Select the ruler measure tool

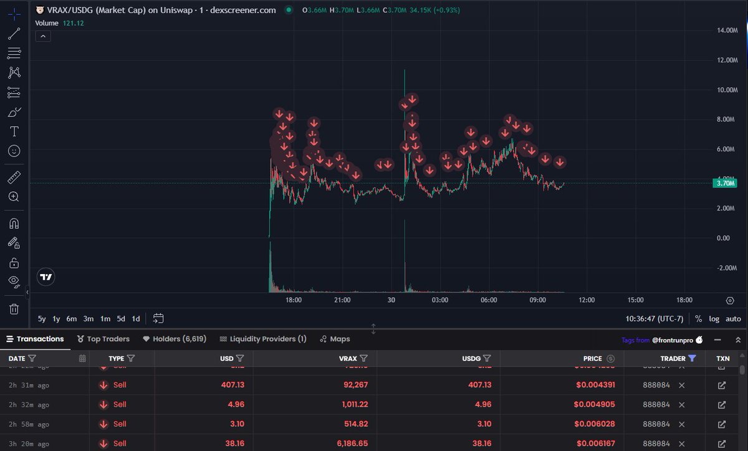click(14, 178)
